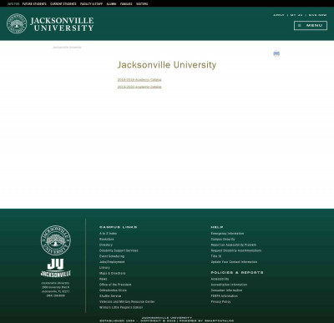This screenshot has width=334, height=323.
Task: Open Orthodontics Clinic footer link
Action: point(113,290)
